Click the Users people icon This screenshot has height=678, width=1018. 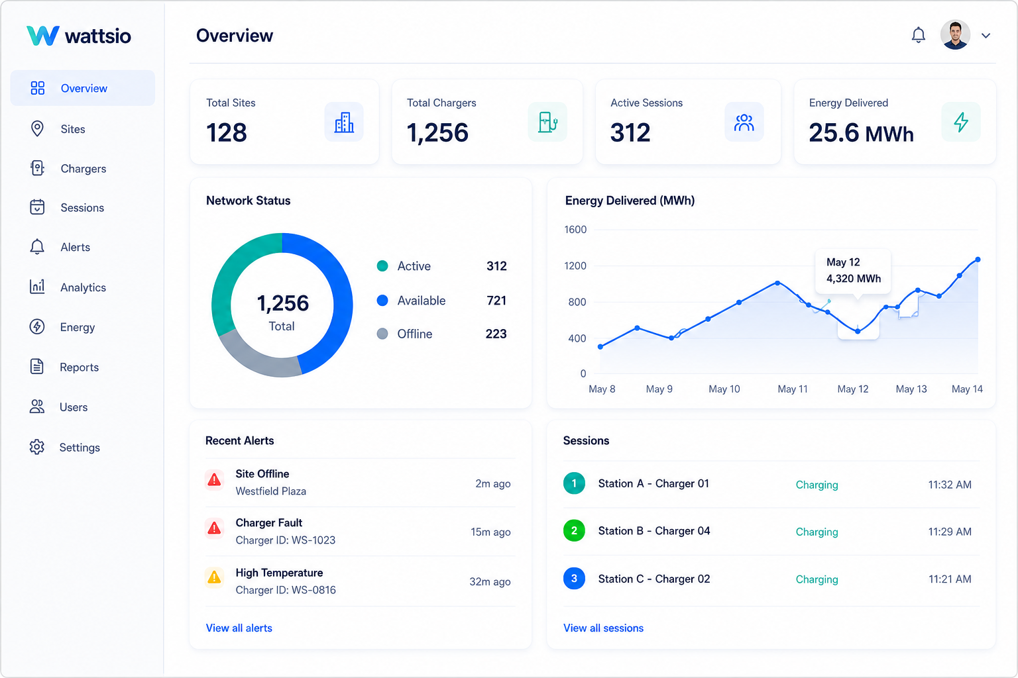pos(37,407)
